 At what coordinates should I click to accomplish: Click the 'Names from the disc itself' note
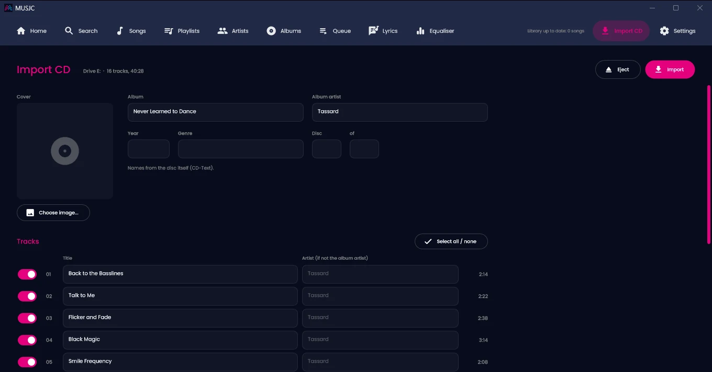171,168
